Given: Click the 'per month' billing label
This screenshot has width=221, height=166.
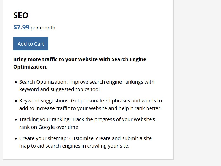Looking at the screenshot, I should point(43,28).
